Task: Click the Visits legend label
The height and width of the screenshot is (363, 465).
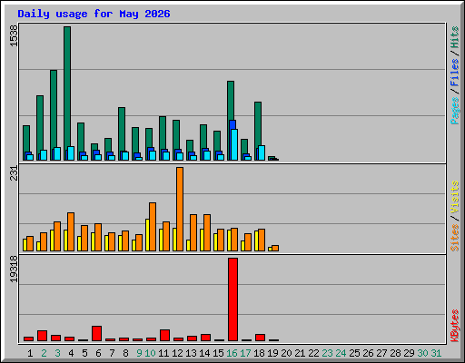Action: (454, 197)
